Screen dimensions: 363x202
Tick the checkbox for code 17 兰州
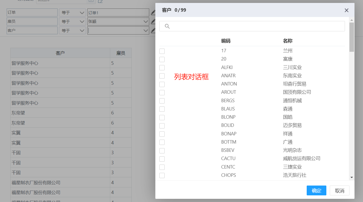[x=162, y=51]
